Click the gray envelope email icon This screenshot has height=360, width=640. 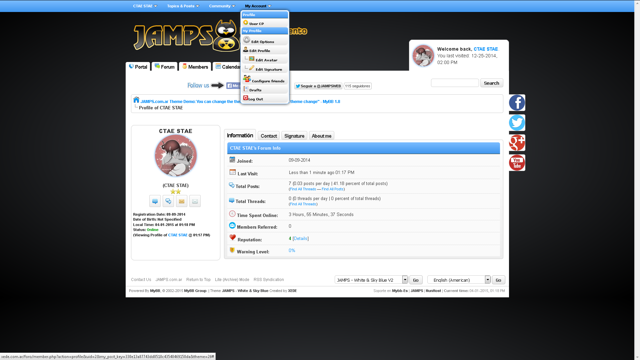point(195,201)
